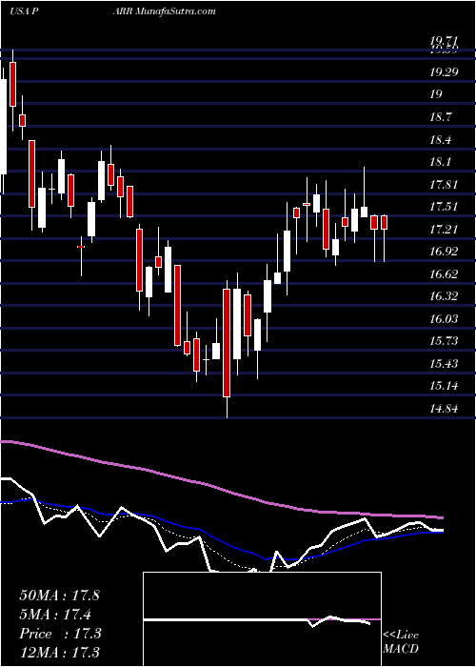This screenshot has width=476, height=667.
Task: Click the 15.14 price axis label
Action: pos(445,386)
